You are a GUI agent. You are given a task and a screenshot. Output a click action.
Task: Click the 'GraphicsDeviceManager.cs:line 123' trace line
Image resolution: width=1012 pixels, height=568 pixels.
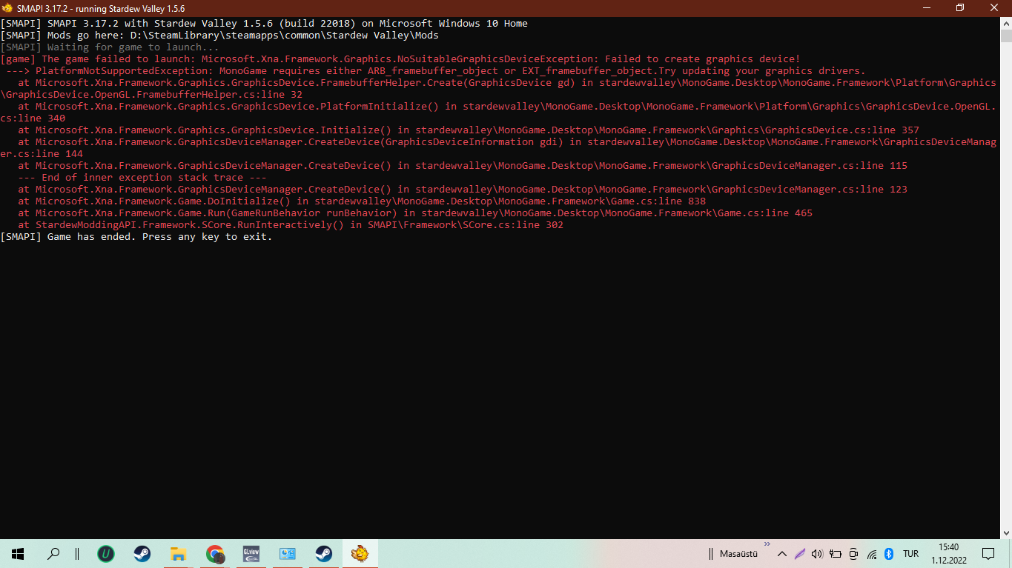(x=463, y=190)
